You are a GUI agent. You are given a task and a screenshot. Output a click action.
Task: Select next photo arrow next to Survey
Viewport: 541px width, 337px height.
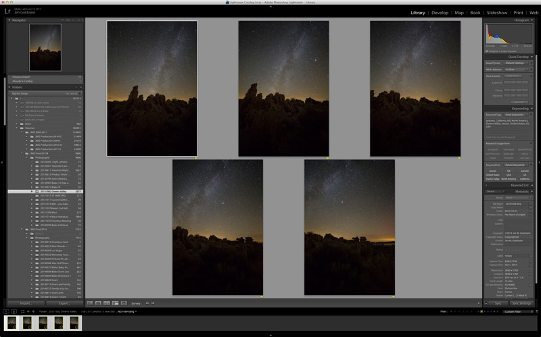click(153, 303)
